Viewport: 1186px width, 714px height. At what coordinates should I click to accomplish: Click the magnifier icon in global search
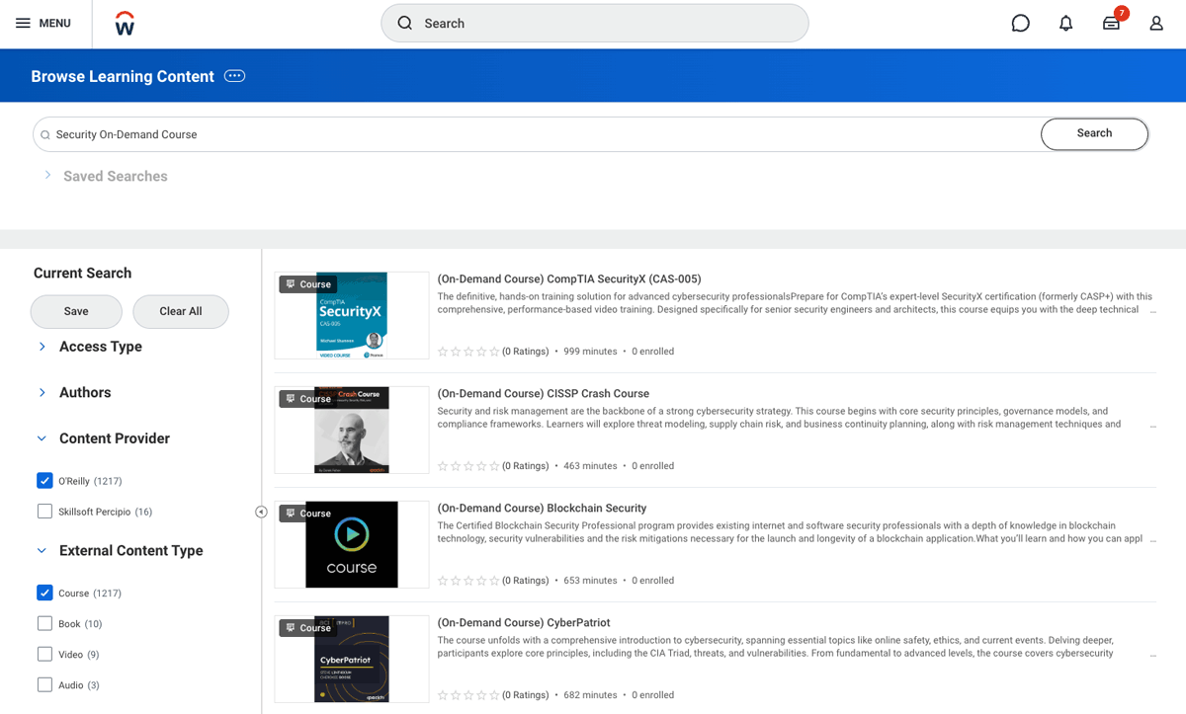pyautogui.click(x=405, y=23)
